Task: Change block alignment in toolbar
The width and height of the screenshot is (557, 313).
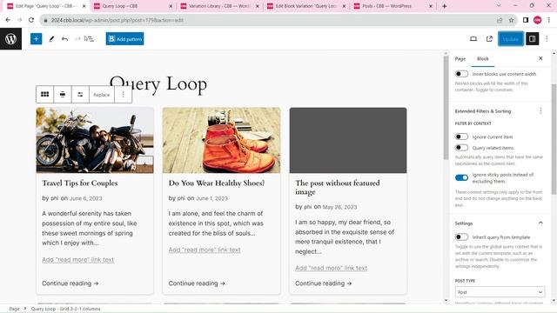Action: (x=63, y=95)
